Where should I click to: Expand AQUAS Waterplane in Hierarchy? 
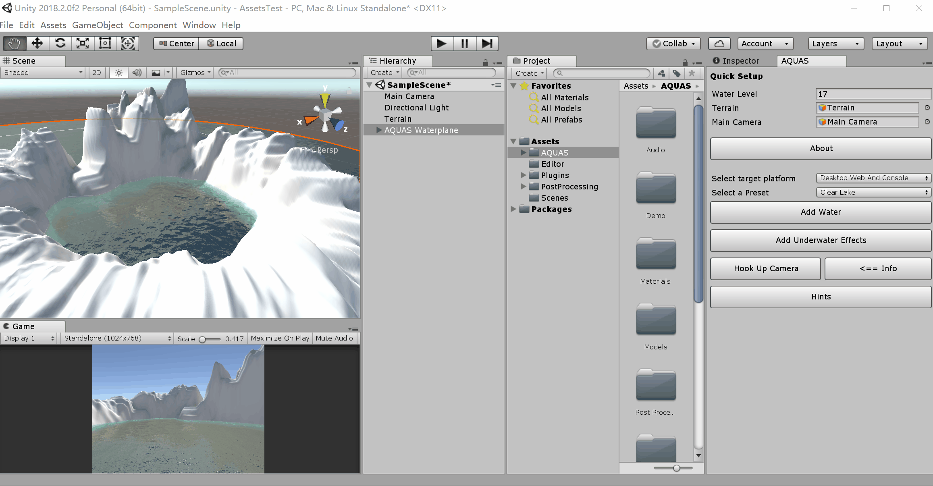(x=379, y=130)
